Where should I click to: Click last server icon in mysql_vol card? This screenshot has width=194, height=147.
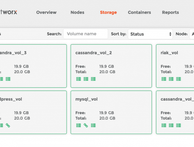tap(93, 125)
